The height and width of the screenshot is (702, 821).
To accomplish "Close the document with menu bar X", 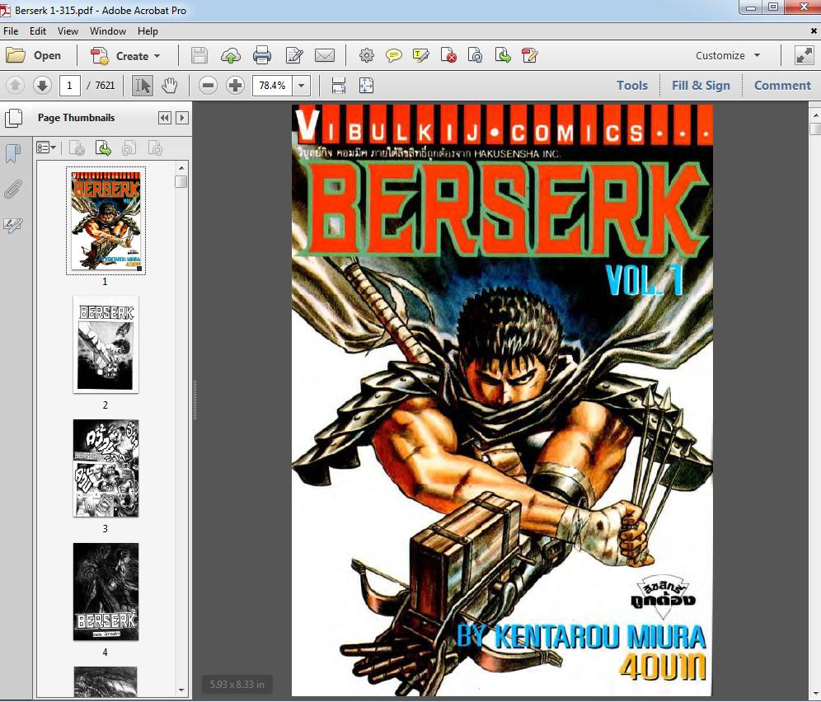I will [x=814, y=31].
